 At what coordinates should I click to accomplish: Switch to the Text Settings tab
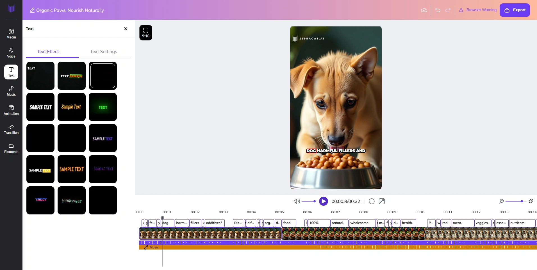(104, 52)
